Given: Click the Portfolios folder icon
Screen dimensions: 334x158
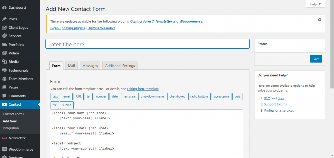Looking at the screenshot, I should coord(4,45).
